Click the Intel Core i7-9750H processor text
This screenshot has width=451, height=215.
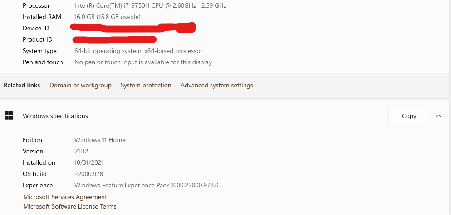coord(150,5)
